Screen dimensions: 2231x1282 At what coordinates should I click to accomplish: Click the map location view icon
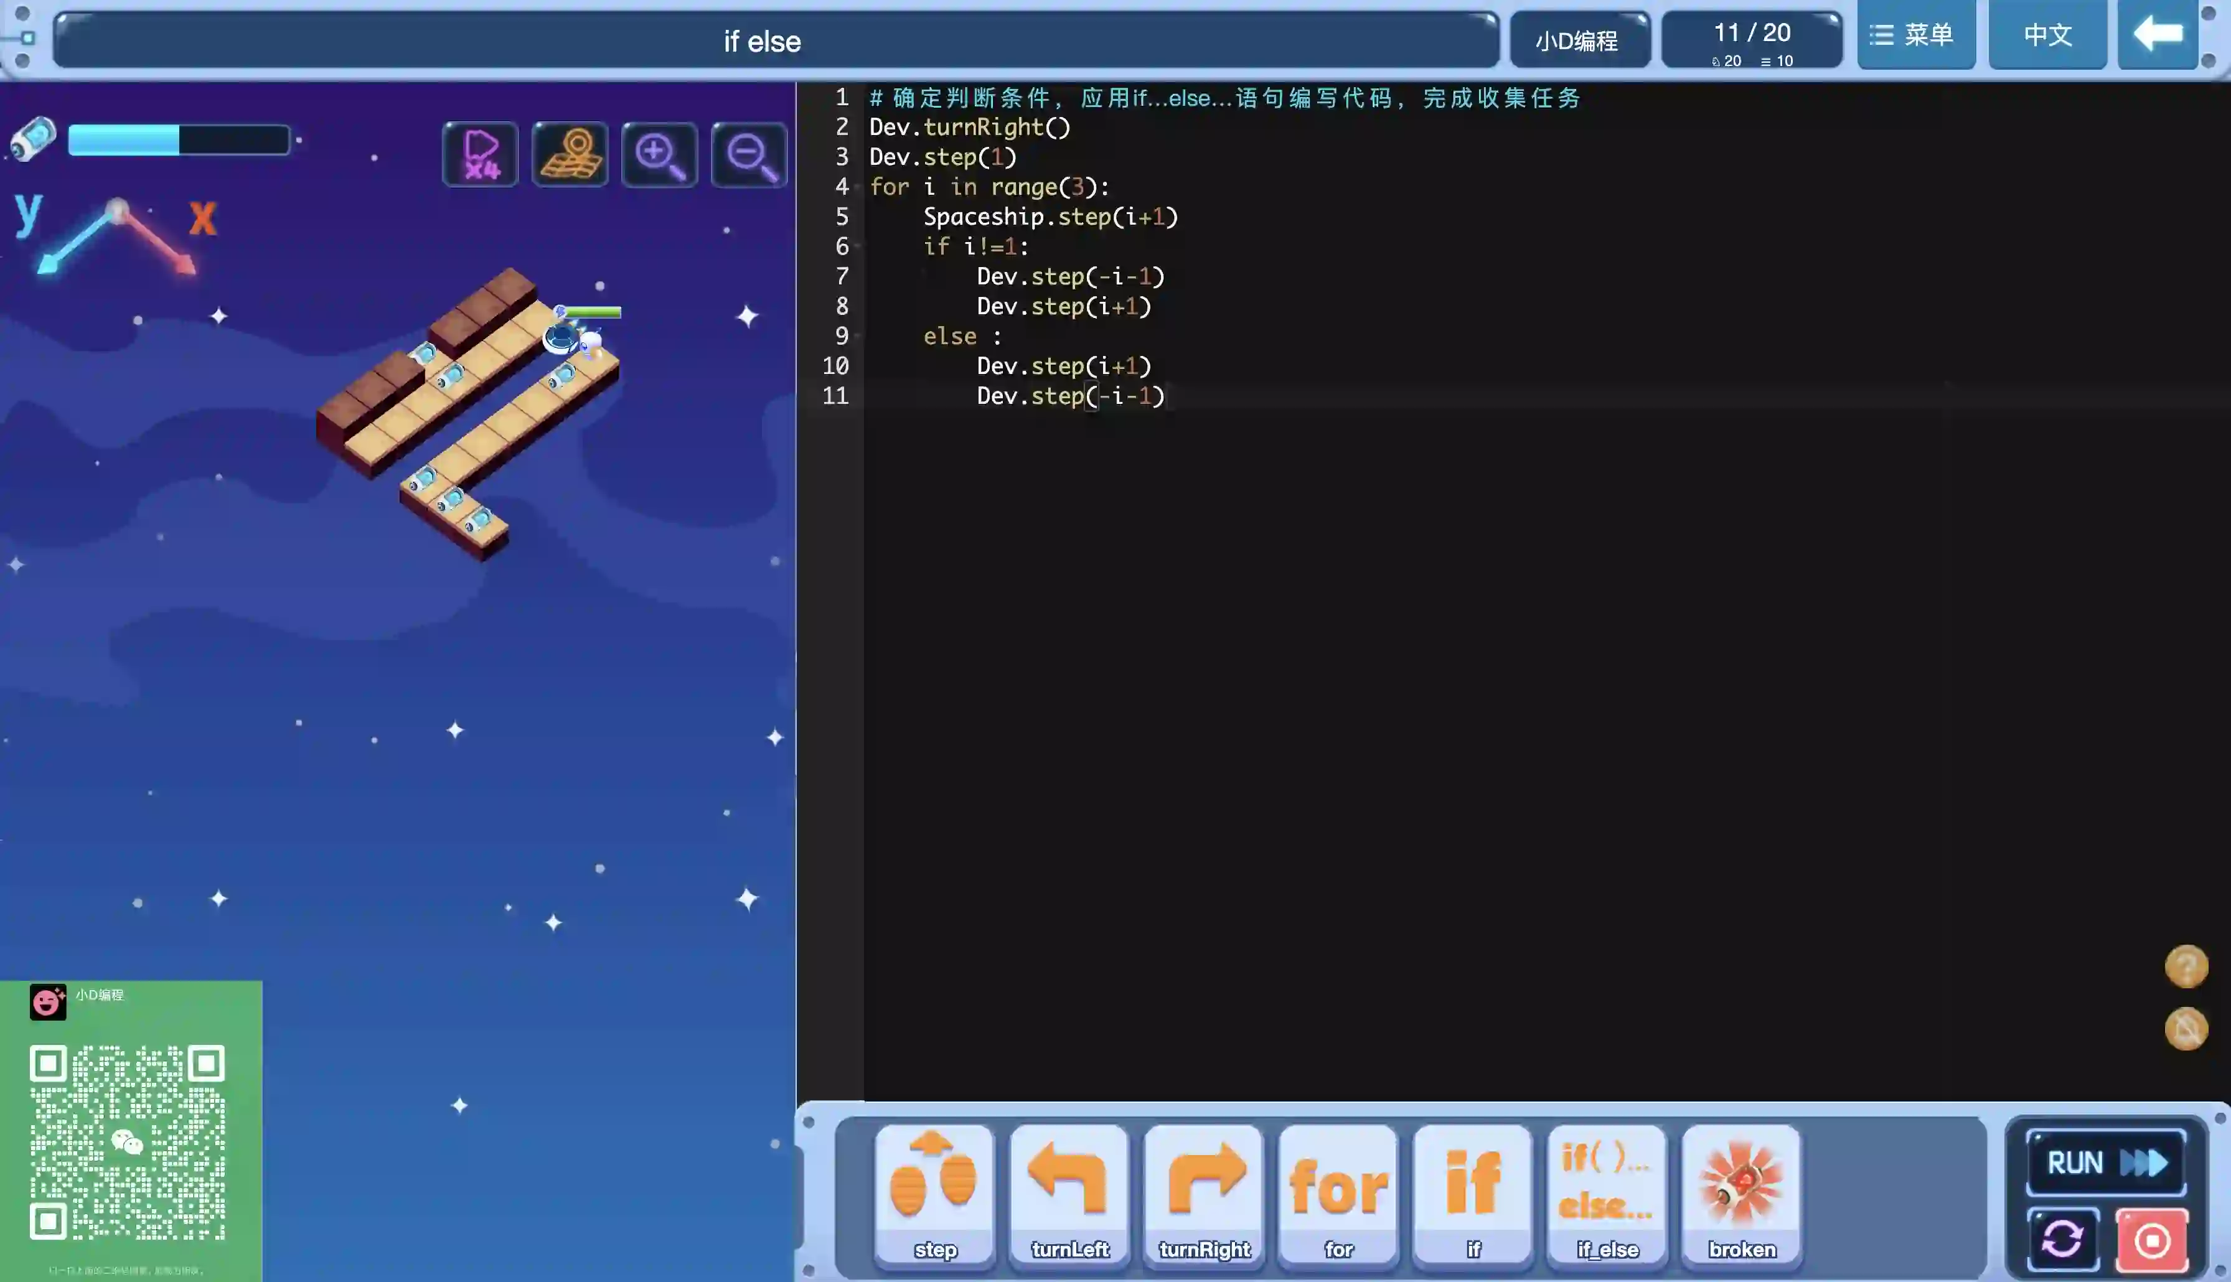pyautogui.click(x=570, y=155)
